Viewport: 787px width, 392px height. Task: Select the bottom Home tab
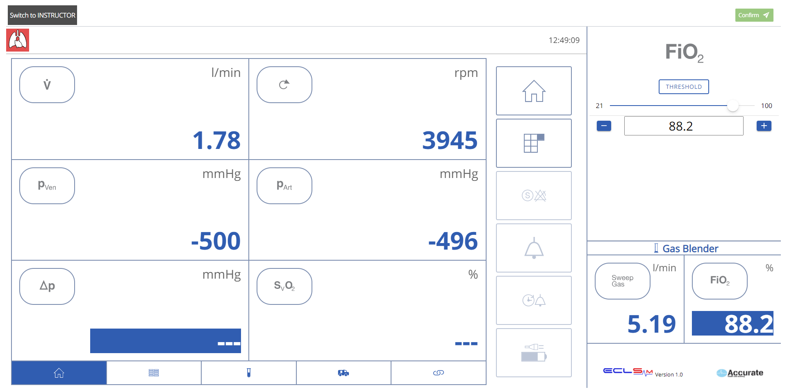pyautogui.click(x=59, y=373)
